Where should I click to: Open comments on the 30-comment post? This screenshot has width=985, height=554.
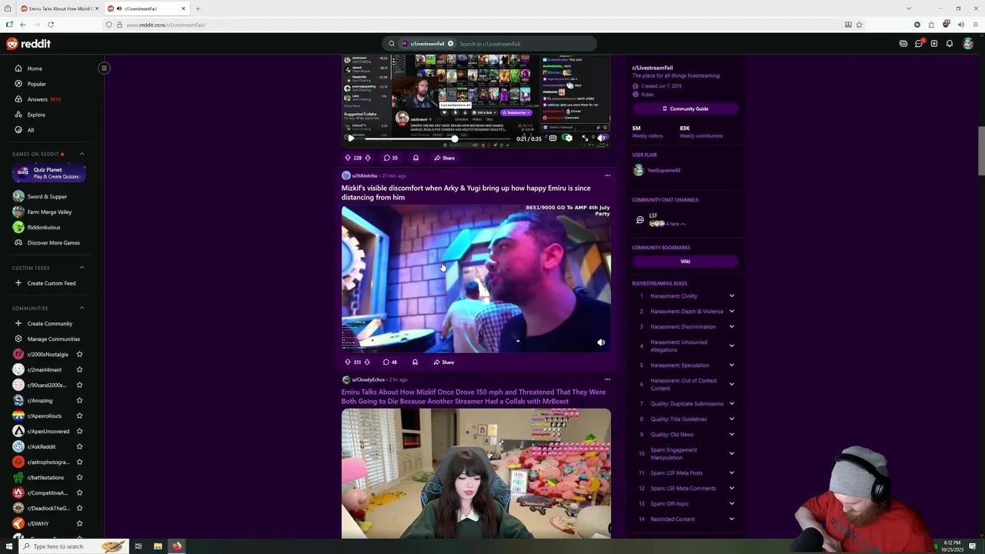point(390,158)
